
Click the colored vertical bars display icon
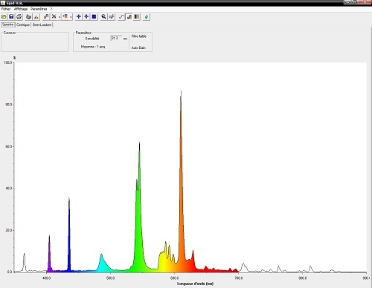[x=137, y=17]
